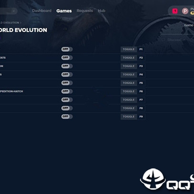Activate the OFF switch in the F8 row
194x194 pixels.
pyautogui.click(x=67, y=108)
